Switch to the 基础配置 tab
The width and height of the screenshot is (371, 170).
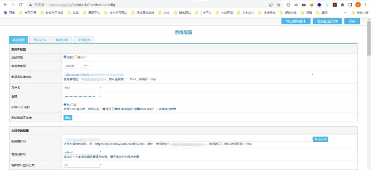tap(19, 40)
